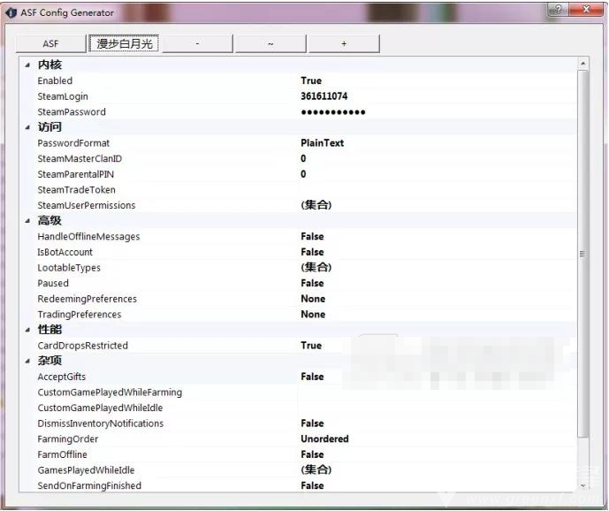Select the CardDropsRestricted property label
Image resolution: width=609 pixels, height=511 pixels.
(x=82, y=346)
